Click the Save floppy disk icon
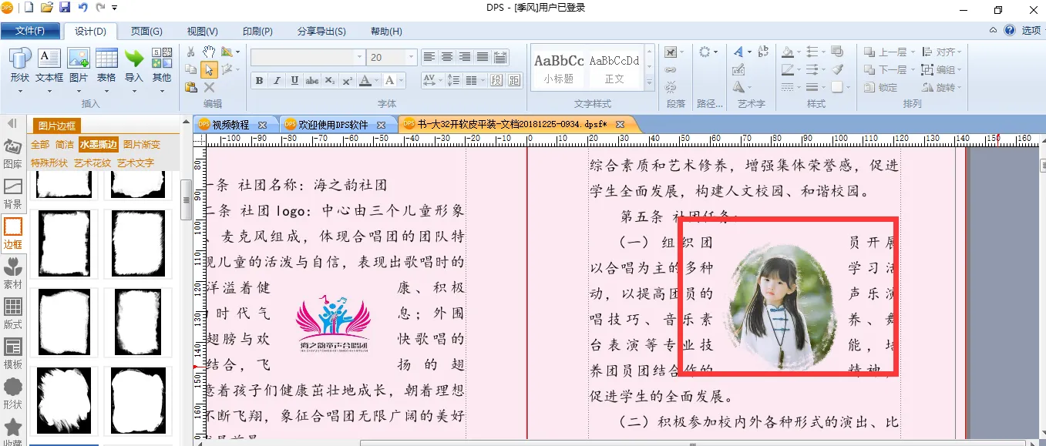 tap(65, 8)
